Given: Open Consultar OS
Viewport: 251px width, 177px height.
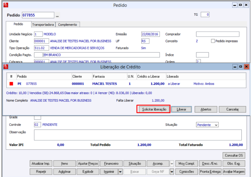Looking at the screenshot, I should point(234,155).
